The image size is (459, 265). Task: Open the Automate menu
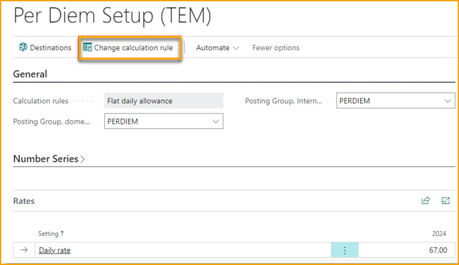click(212, 47)
